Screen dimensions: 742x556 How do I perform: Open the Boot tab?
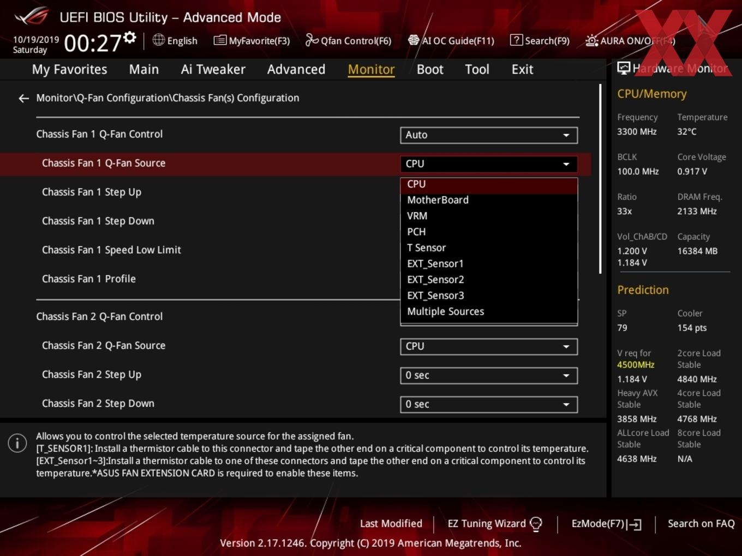(x=430, y=69)
